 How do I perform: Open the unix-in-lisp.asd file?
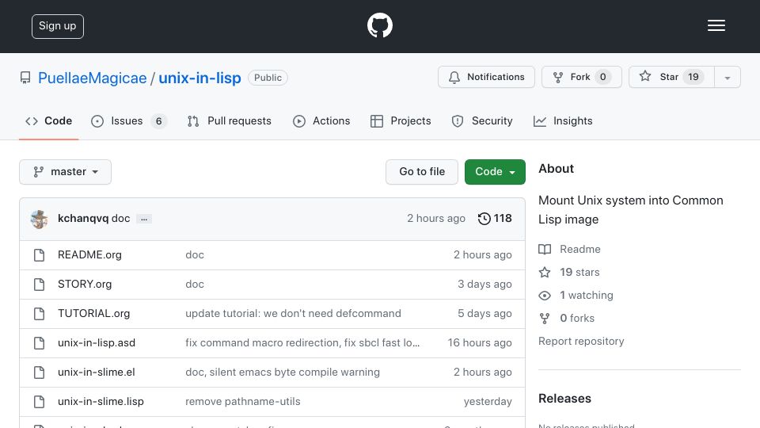pos(97,343)
